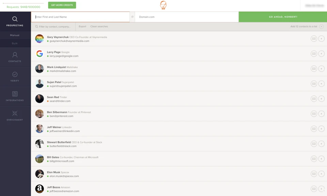Select the Prospecting search icon in sidebar

click(15, 19)
